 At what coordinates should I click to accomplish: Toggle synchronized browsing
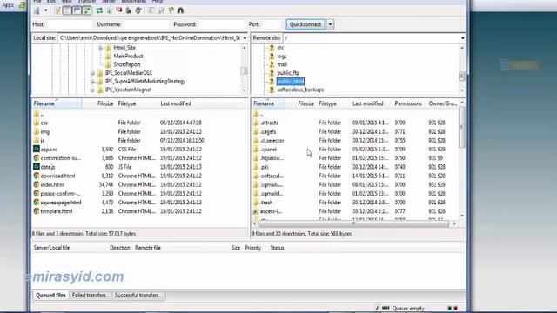[x=171, y=10]
